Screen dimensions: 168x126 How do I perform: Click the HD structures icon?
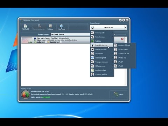tap(92, 66)
